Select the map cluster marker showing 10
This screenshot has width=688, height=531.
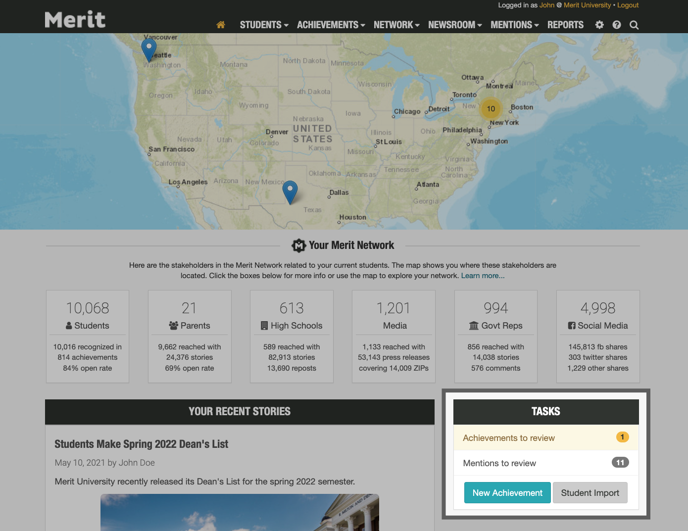(491, 109)
